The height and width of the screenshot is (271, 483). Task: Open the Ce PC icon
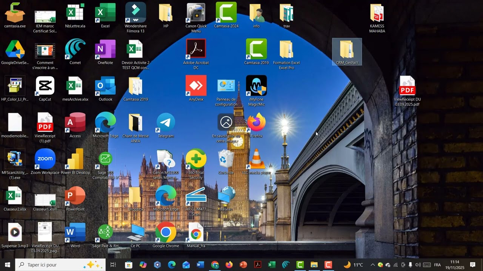pyautogui.click(x=135, y=236)
